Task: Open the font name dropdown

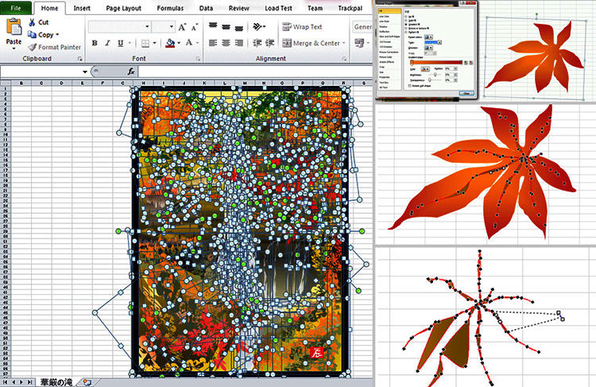Action: [x=145, y=26]
